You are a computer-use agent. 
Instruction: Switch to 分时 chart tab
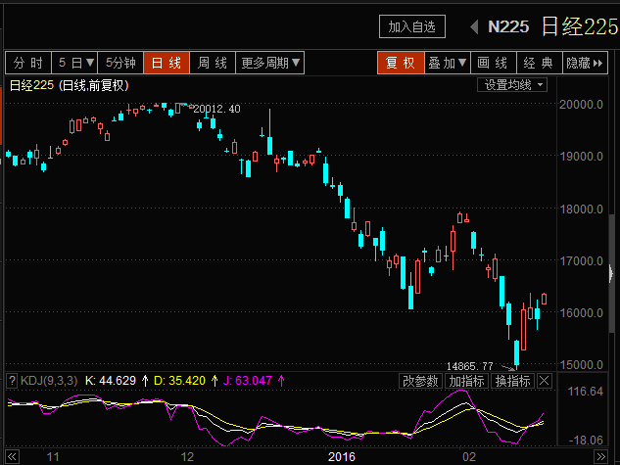[x=28, y=63]
